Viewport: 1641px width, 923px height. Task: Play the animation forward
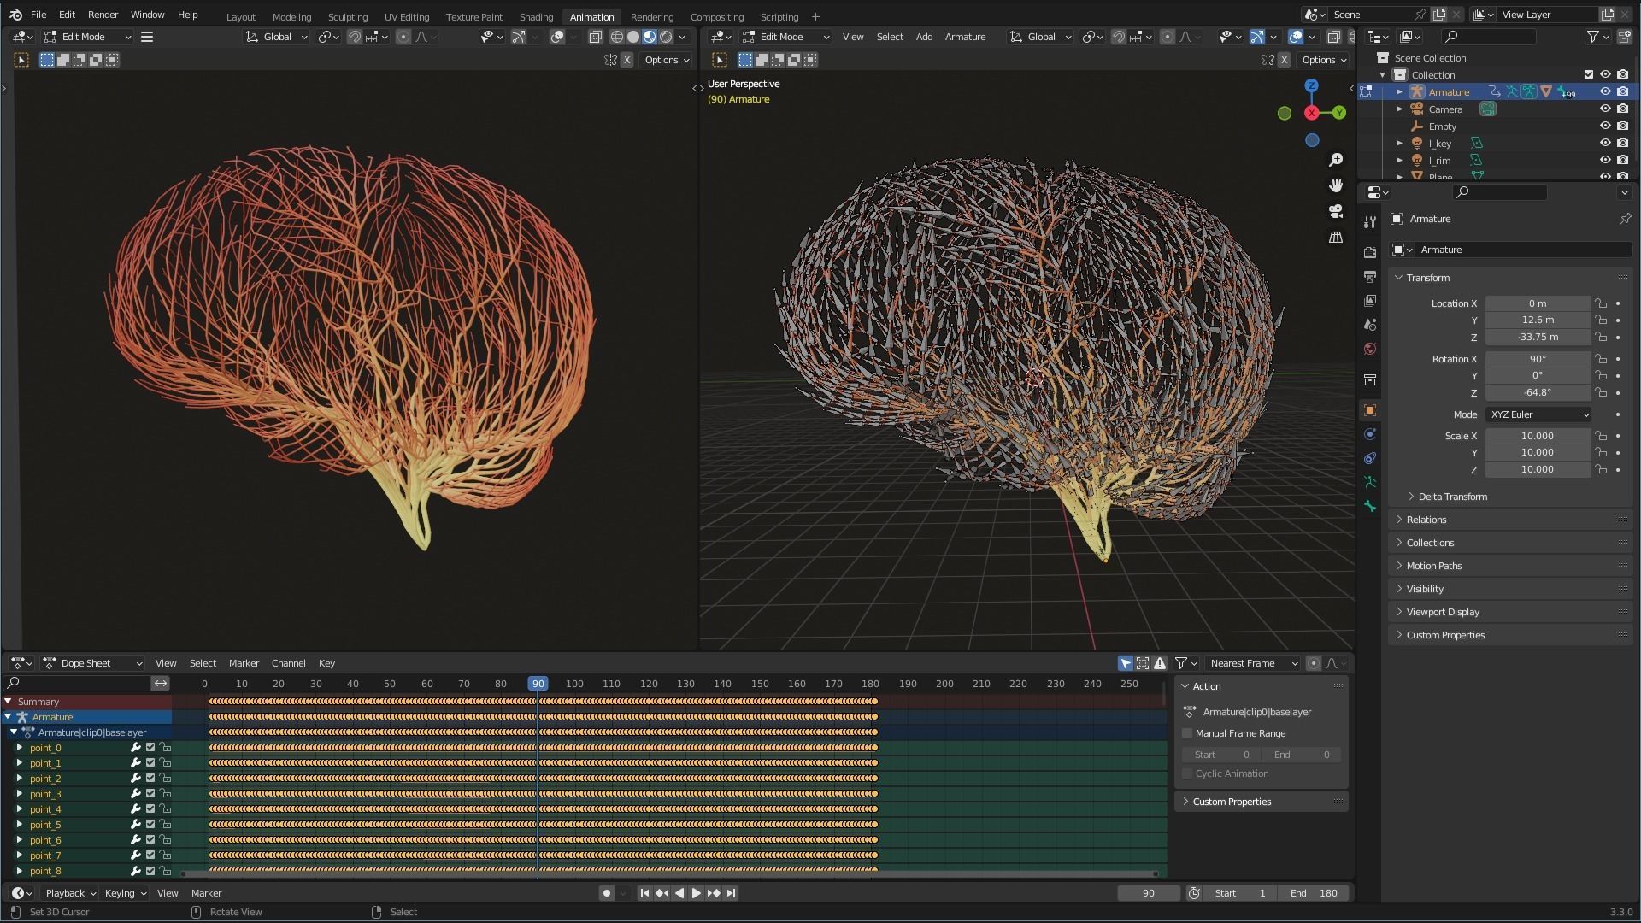point(697,893)
